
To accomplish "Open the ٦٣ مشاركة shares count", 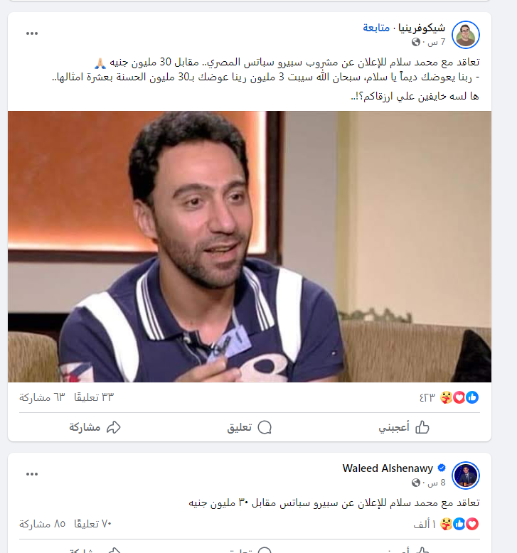I will [x=42, y=397].
